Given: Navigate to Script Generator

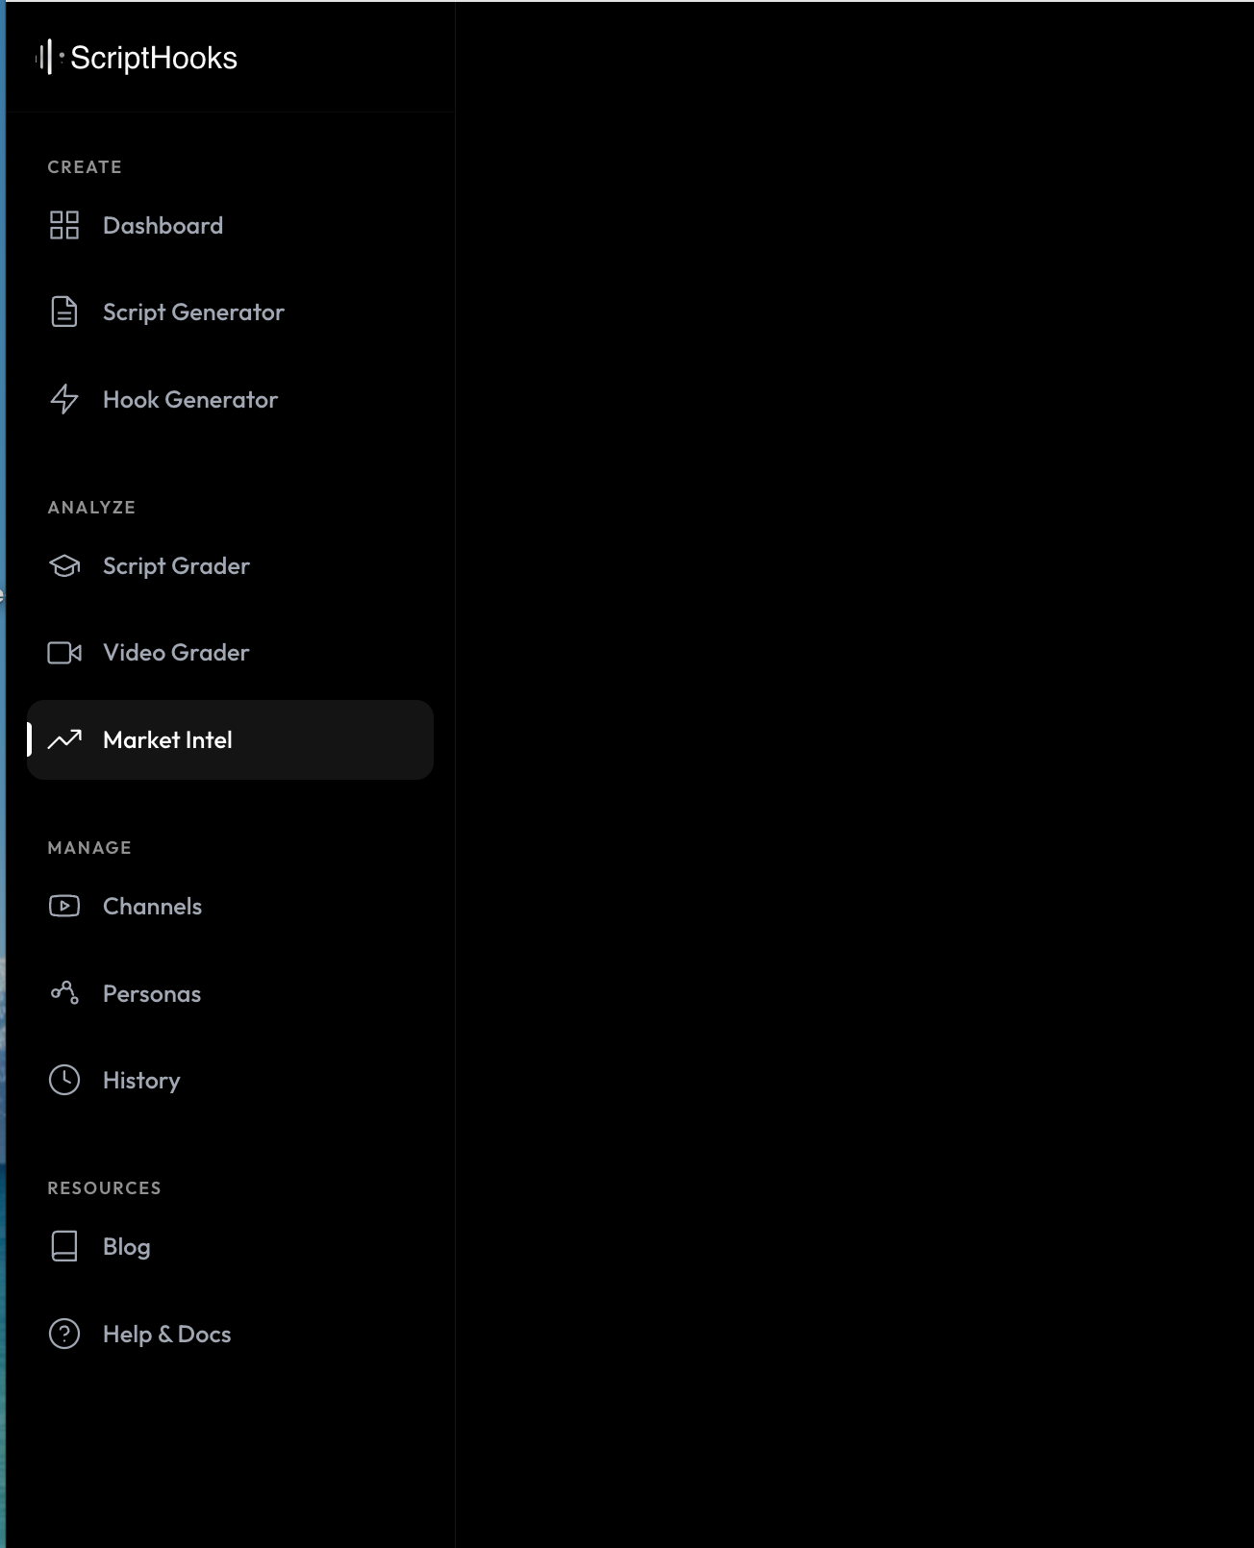Looking at the screenshot, I should pos(193,312).
